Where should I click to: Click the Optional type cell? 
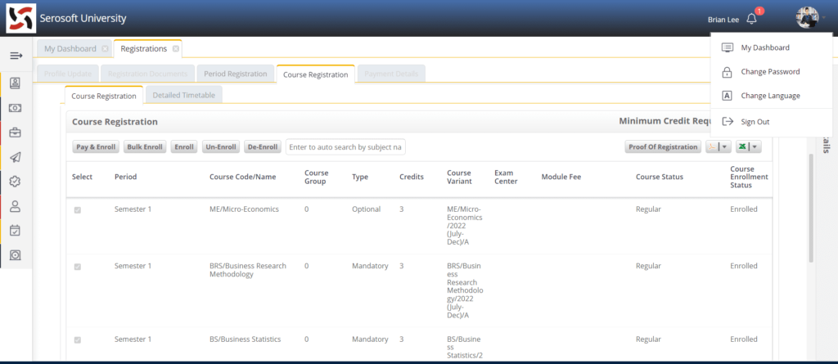[366, 209]
